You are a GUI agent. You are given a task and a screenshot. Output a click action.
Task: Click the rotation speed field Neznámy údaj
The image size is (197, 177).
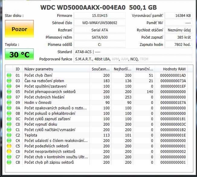click(x=178, y=30)
